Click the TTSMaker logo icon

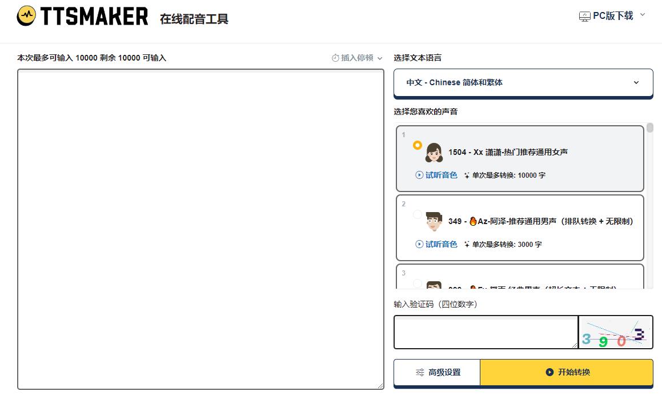[26, 17]
